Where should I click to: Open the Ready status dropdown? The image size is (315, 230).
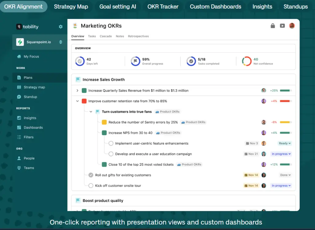(285, 143)
